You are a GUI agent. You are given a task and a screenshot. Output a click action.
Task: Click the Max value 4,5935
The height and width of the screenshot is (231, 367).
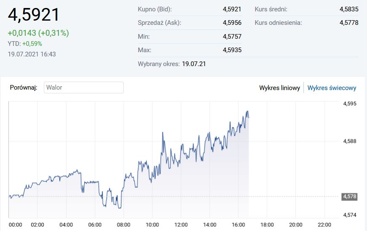pyautogui.click(x=232, y=50)
